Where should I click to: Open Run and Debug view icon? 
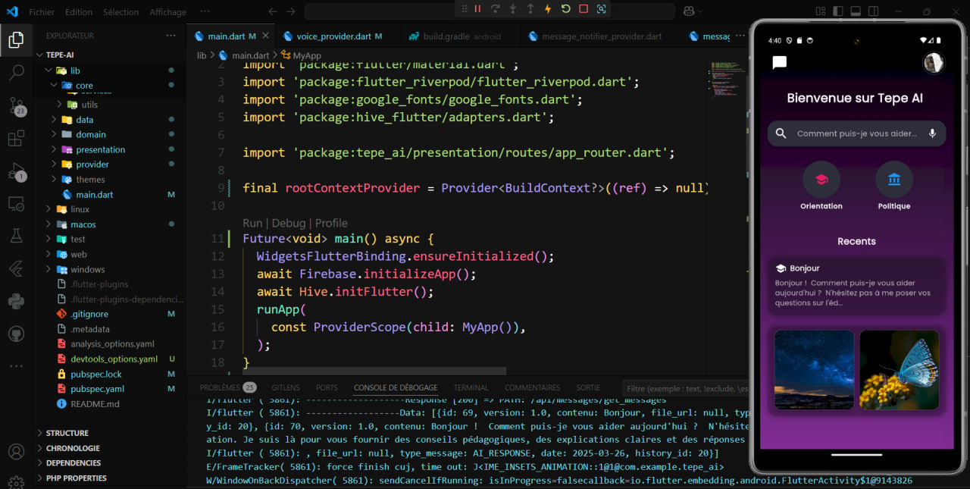pyautogui.click(x=16, y=171)
